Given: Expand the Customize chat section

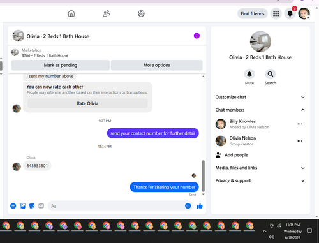Looking at the screenshot, I should [x=260, y=97].
